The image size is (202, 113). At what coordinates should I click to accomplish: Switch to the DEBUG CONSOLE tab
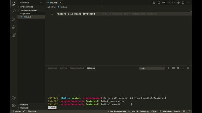[77, 68]
